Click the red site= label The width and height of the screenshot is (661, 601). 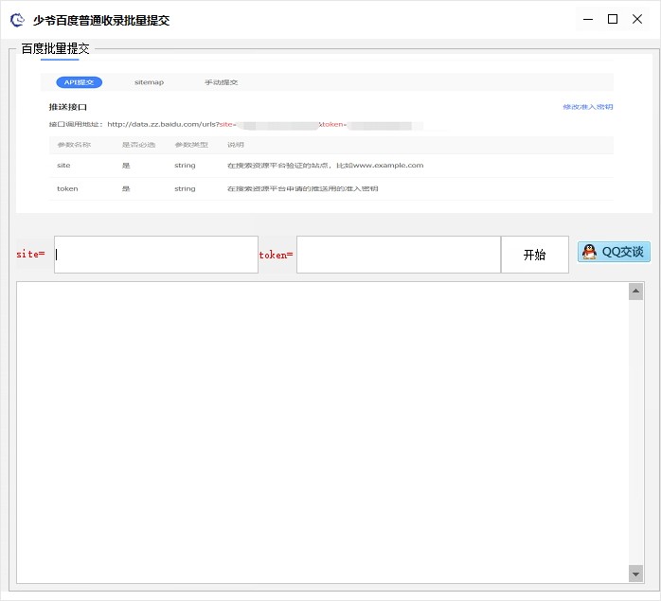click(30, 255)
